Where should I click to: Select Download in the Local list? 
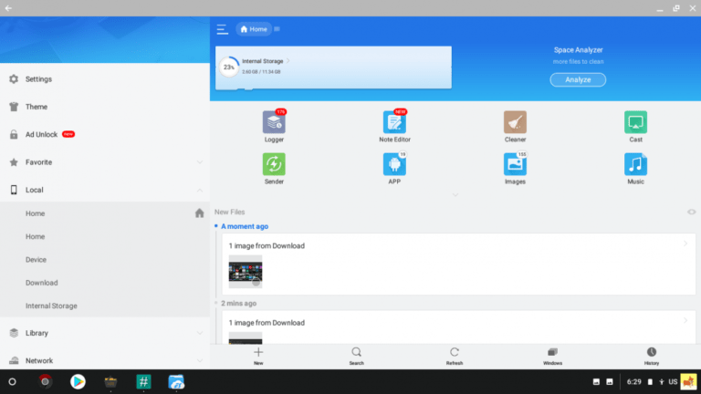42,283
